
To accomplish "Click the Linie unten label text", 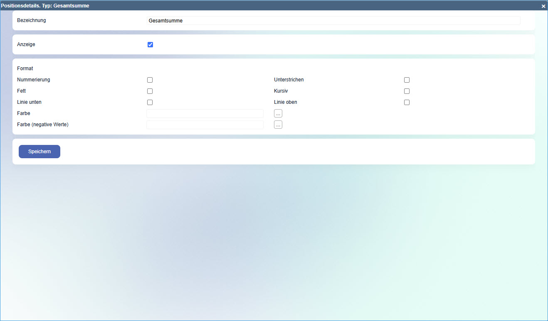I will pos(29,102).
